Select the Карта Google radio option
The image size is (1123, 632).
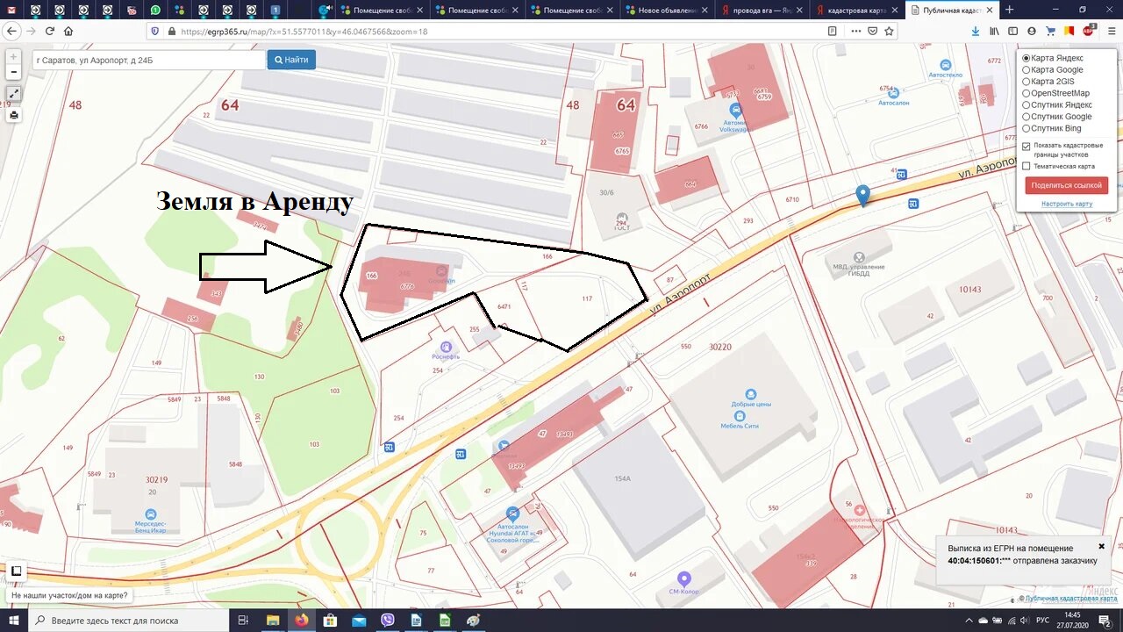[1026, 70]
